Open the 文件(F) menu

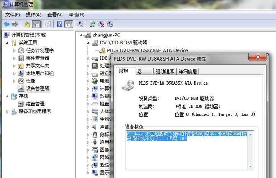[12, 15]
